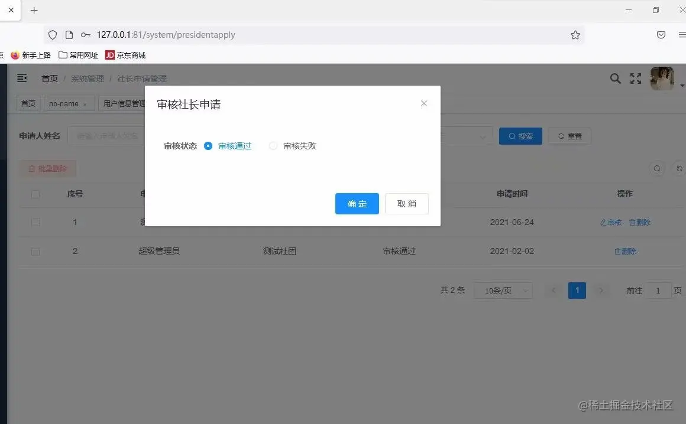Bookmark the page with the star icon
This screenshot has width=686, height=424.
(575, 35)
